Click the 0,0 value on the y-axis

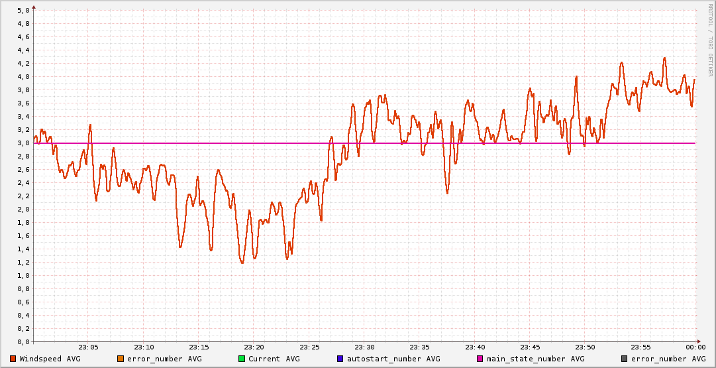[23, 342]
